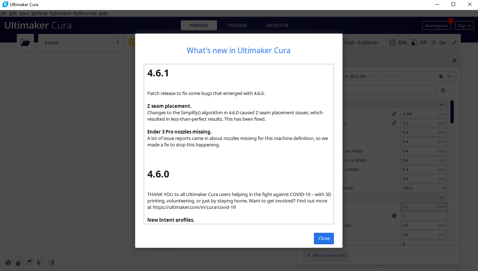Click the 100.0 percent value field
478x271 pixels.
[424, 188]
